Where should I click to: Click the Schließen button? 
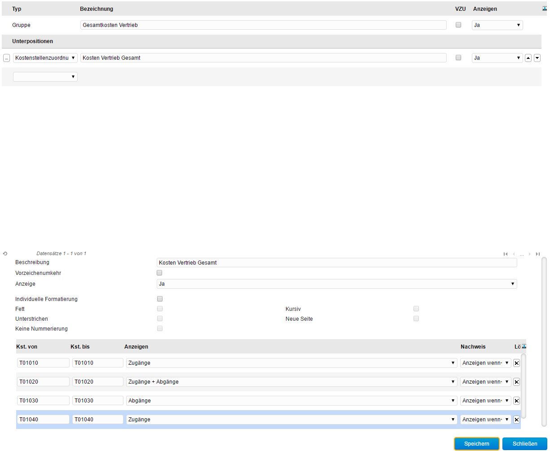pyautogui.click(x=524, y=444)
